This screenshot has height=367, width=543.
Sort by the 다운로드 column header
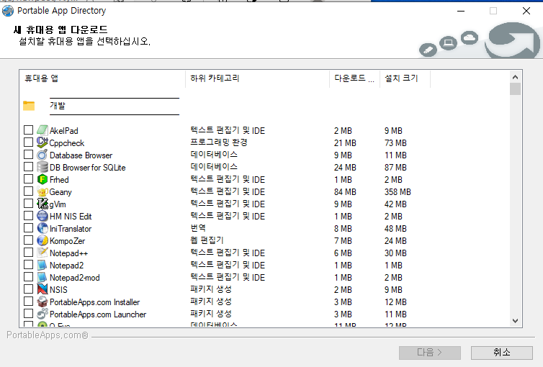coord(354,79)
